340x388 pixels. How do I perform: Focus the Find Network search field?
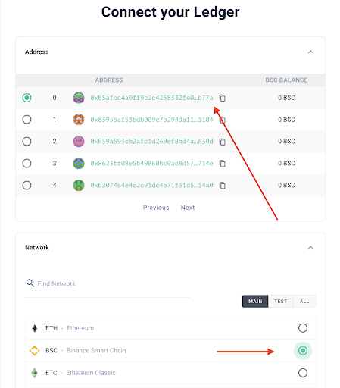[108, 283]
